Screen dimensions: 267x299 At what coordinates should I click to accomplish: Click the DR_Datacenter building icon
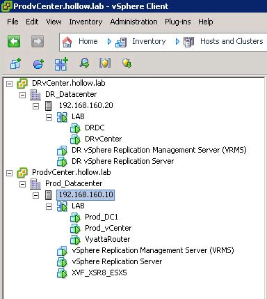pyautogui.click(x=35, y=95)
